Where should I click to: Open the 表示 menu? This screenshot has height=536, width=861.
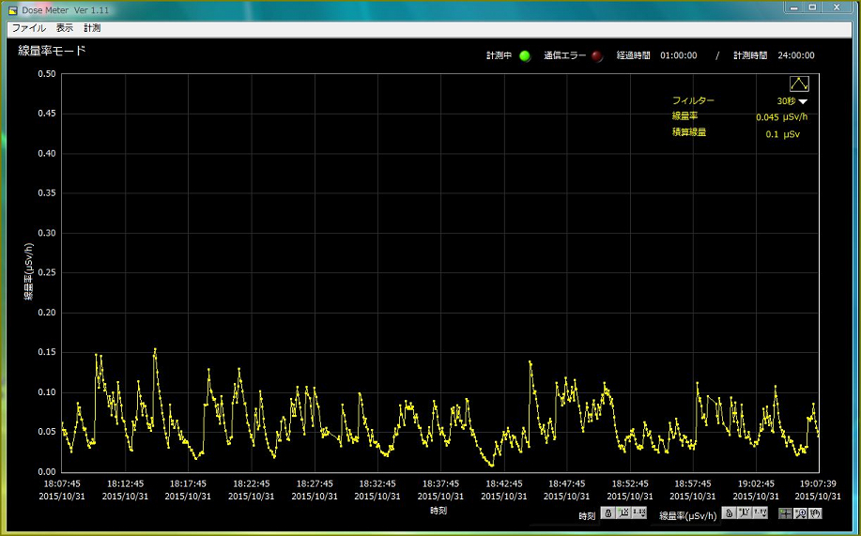[x=64, y=28]
